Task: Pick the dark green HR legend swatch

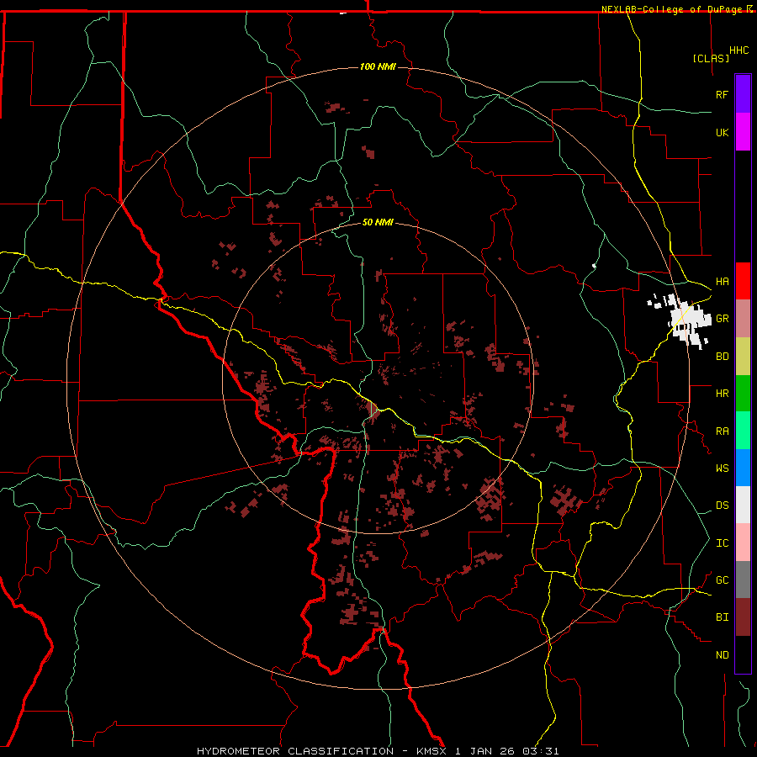Action: coord(743,394)
